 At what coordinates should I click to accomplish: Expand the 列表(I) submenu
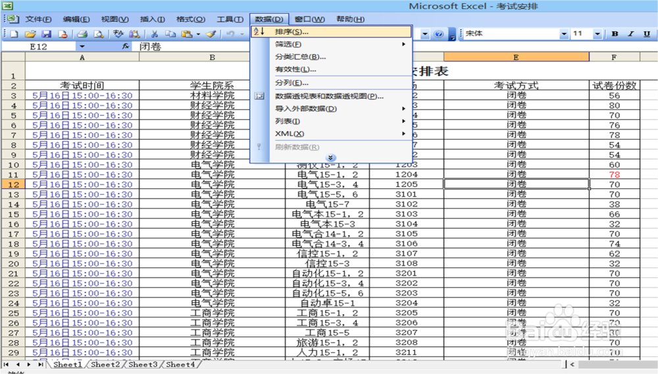[x=404, y=121]
